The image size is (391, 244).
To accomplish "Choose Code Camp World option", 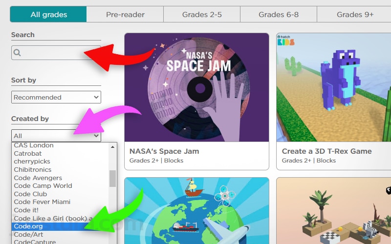I will tap(60, 186).
